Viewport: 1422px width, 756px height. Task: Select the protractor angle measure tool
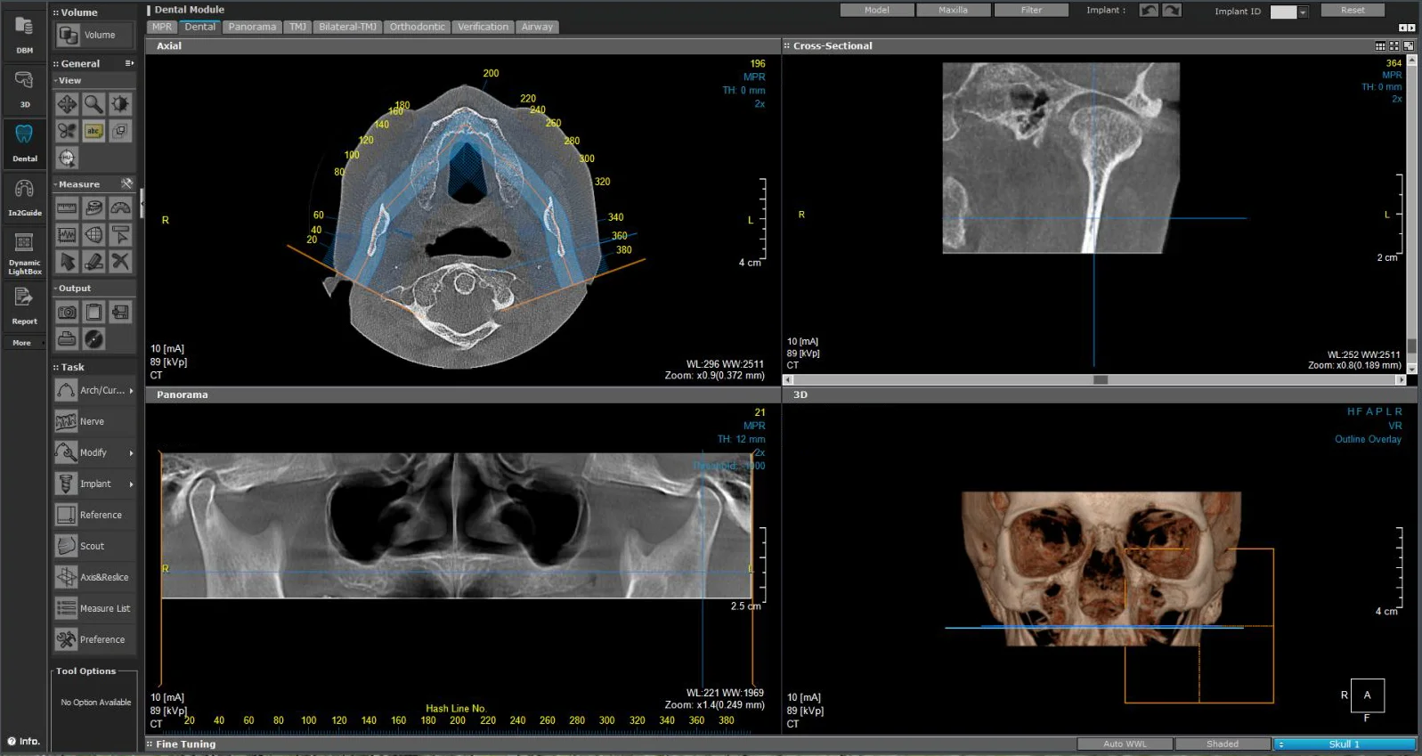120,208
